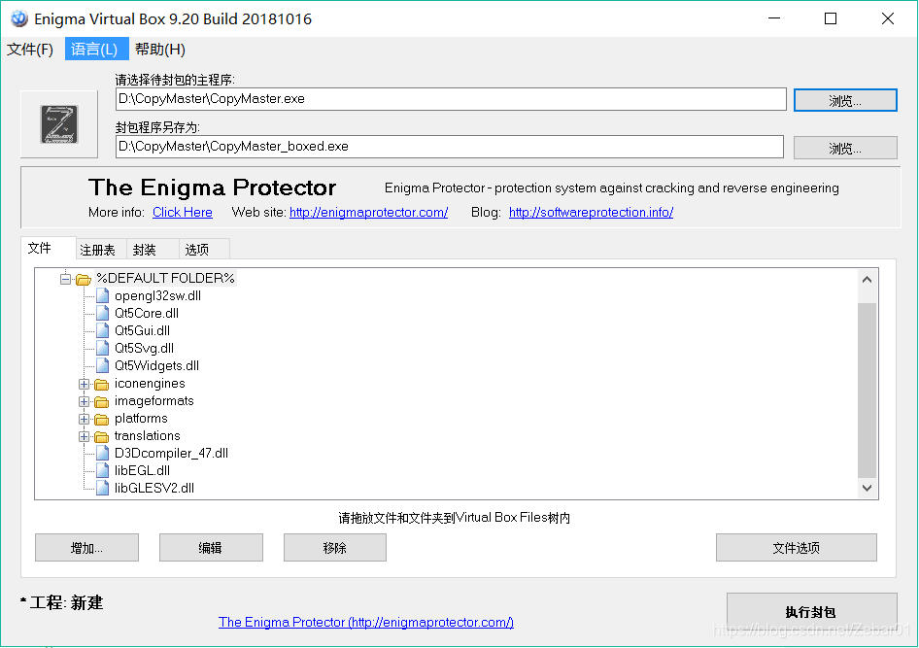919x648 pixels.
Task: Expand the translations folder
Action: pos(84,437)
